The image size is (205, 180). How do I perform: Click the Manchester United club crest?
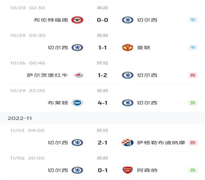[128, 47]
